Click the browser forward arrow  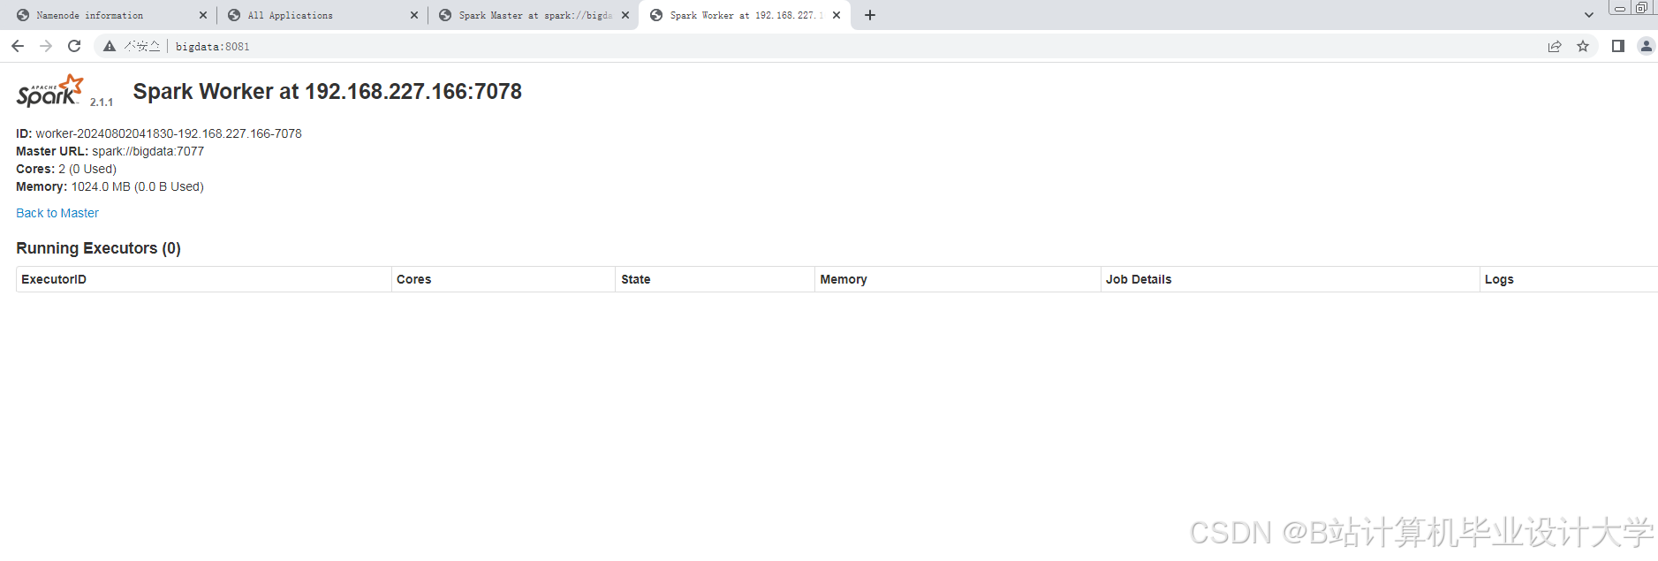(x=46, y=46)
